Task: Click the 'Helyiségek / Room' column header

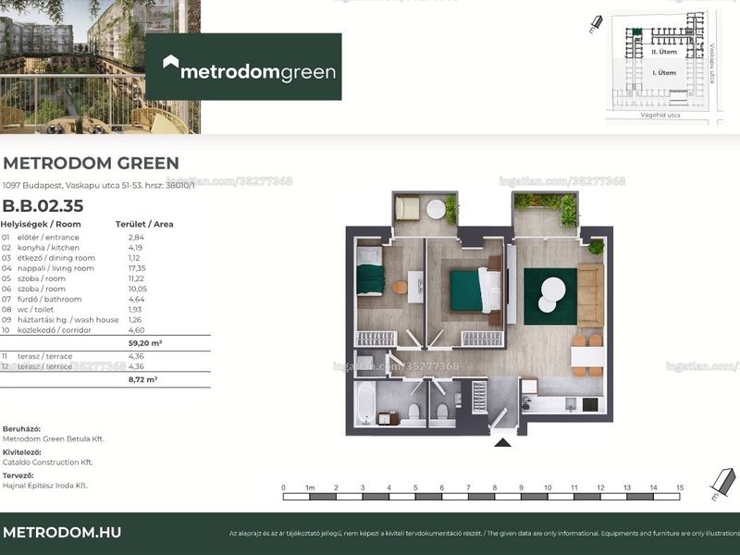Action: click(41, 224)
